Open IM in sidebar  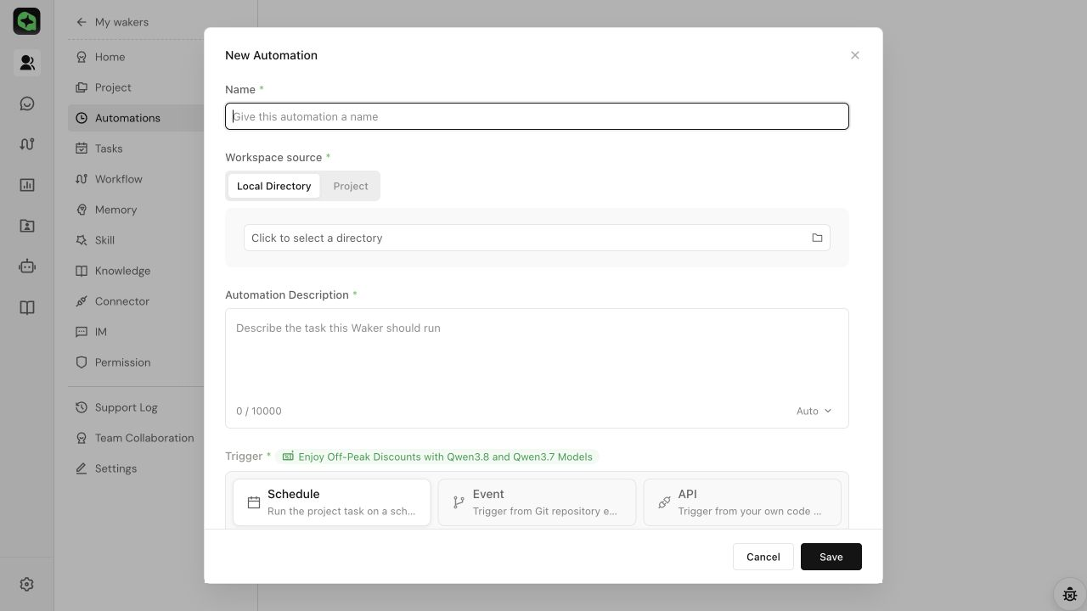(136, 332)
